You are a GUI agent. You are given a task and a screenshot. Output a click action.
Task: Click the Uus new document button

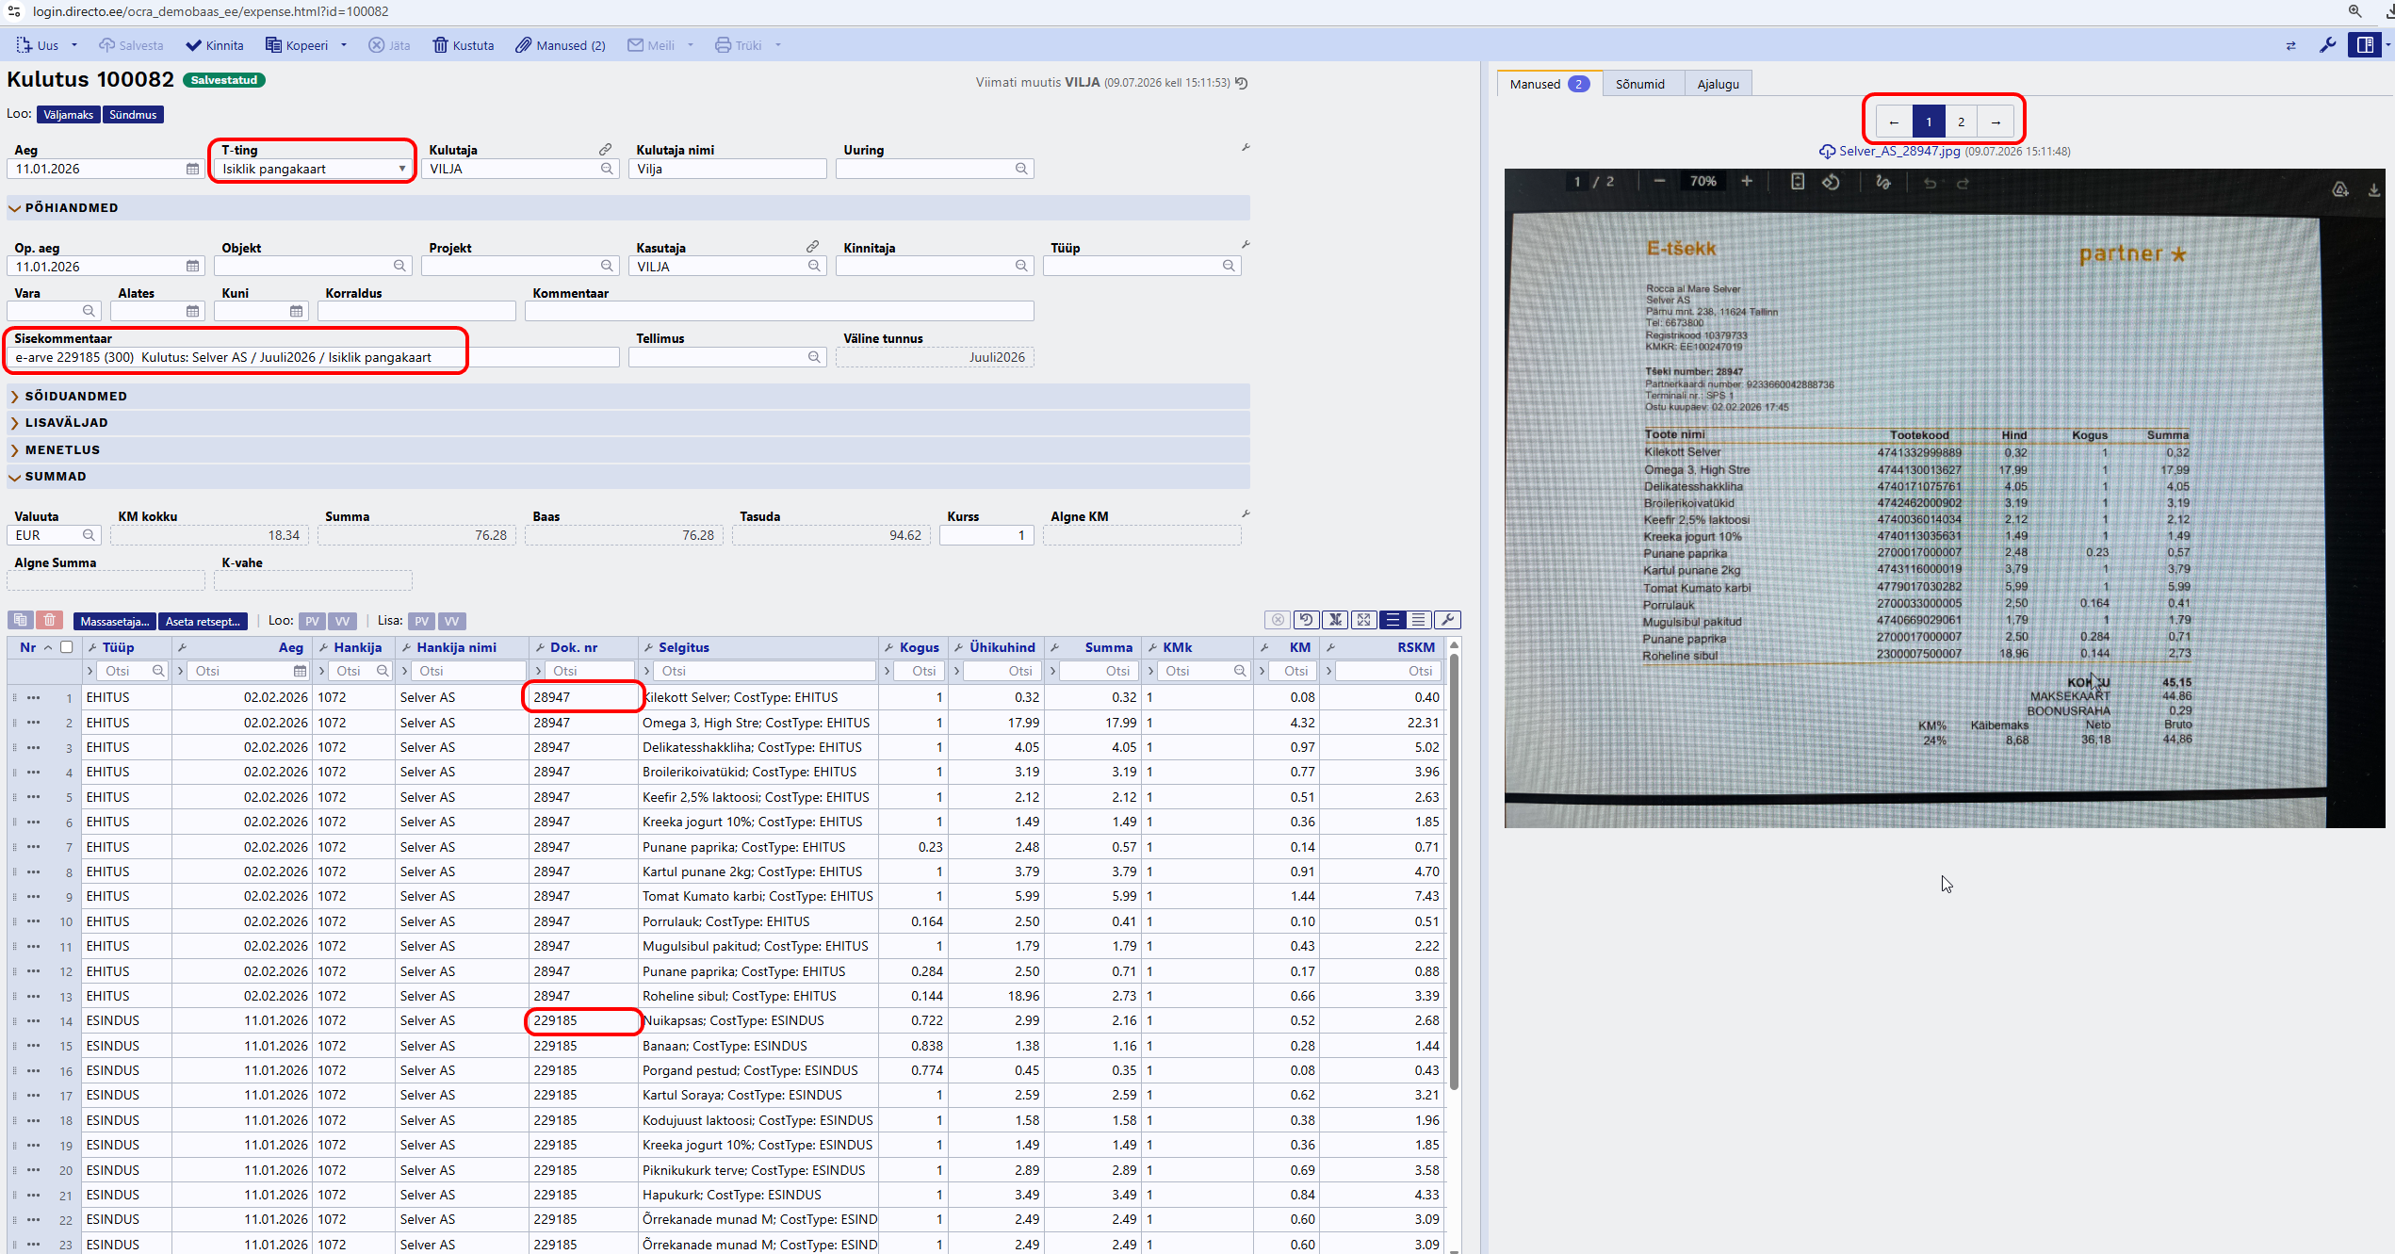tap(38, 45)
